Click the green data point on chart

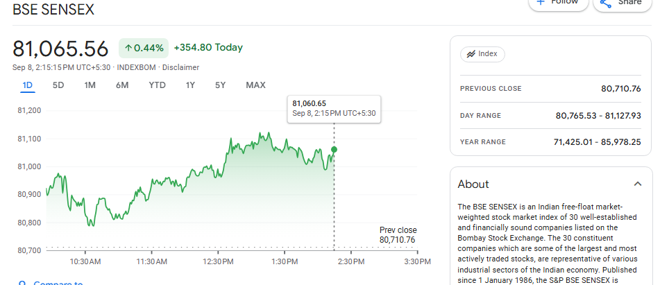pyautogui.click(x=335, y=150)
